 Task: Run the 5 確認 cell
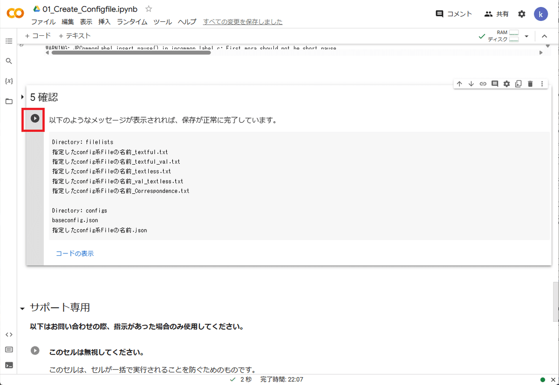coord(35,118)
